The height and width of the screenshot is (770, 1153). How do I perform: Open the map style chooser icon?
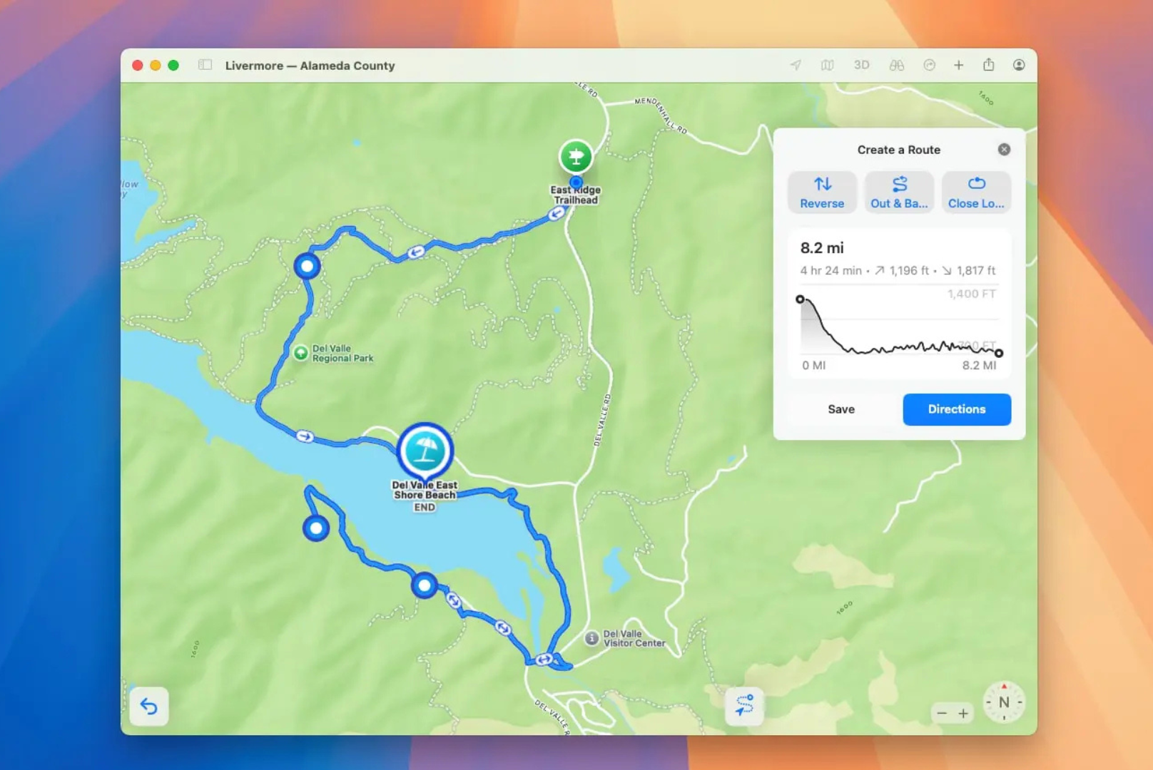(828, 65)
